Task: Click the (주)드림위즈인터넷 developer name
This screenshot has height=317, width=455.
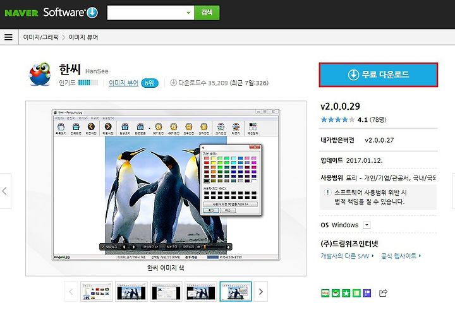Action: point(349,244)
